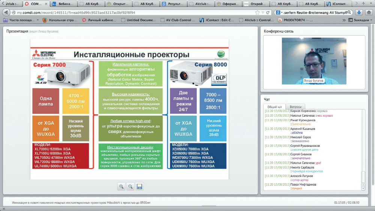This screenshot has width=375, height=211.
Task: Switch to the Открыт... tab
Action: [119, 4]
